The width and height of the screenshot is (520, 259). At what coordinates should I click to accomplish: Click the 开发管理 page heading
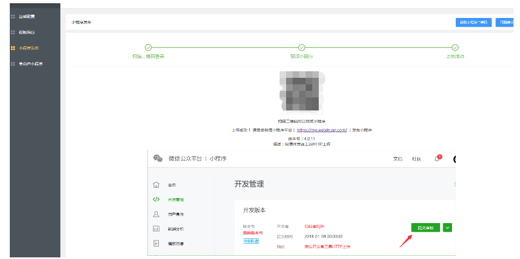tap(249, 184)
